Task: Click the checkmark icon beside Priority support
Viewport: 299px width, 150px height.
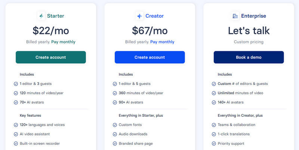Action: coord(214,144)
